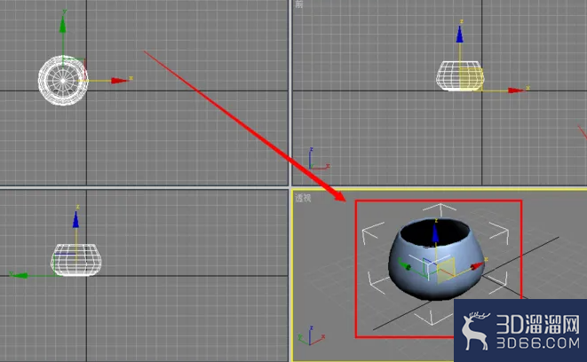Open the 透视 perspective viewport label menu
This screenshot has width=587, height=362.
click(303, 198)
